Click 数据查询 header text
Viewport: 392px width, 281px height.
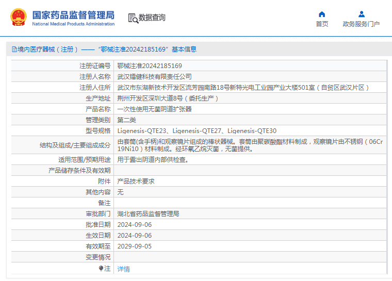[152, 18]
